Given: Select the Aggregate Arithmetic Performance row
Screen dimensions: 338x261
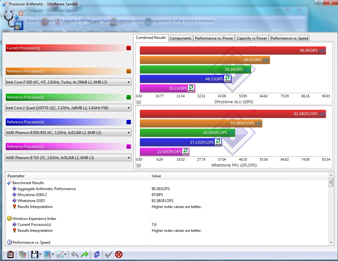Looking at the screenshot, I should tap(167, 189).
